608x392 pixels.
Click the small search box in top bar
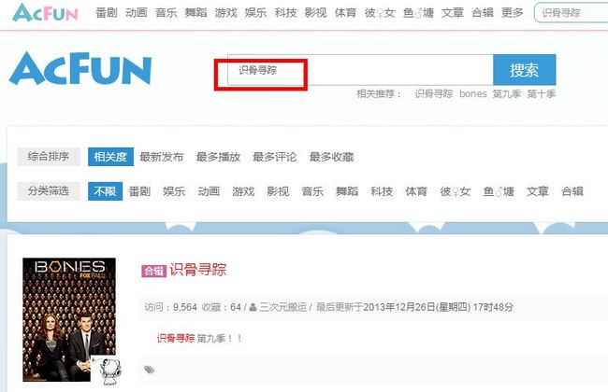pos(571,13)
